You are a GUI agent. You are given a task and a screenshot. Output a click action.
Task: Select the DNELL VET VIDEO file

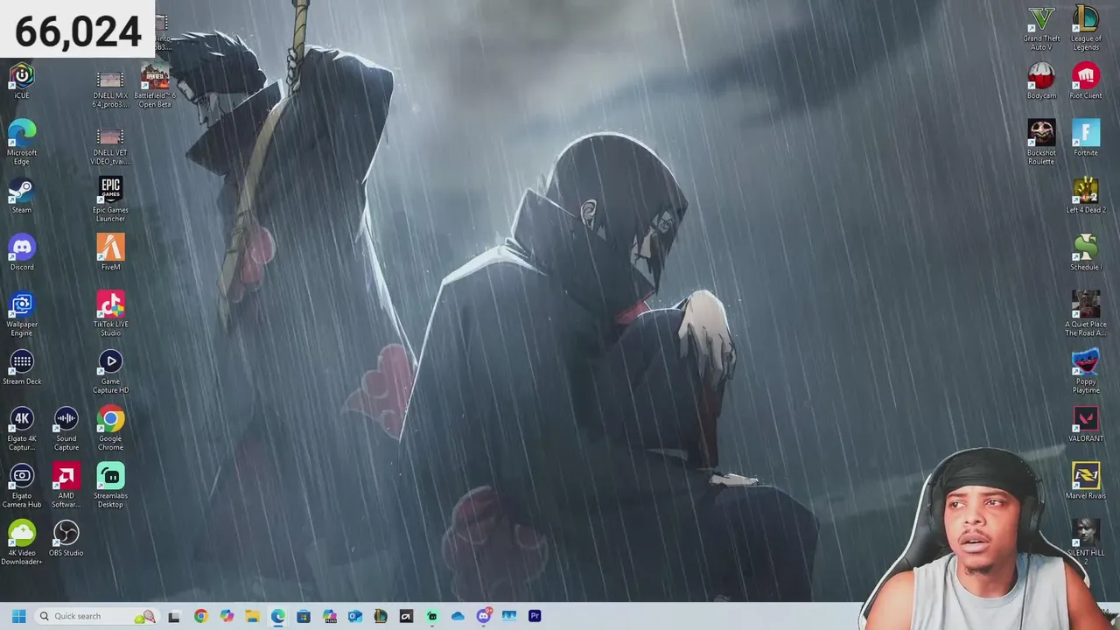coord(110,146)
